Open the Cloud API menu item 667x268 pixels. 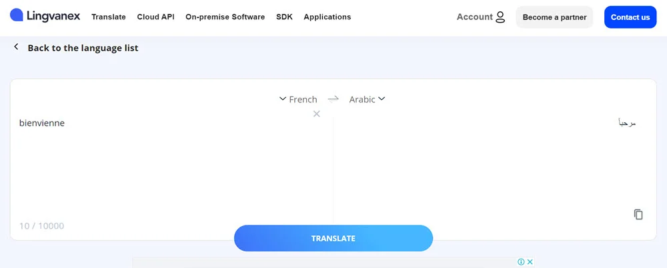click(155, 17)
